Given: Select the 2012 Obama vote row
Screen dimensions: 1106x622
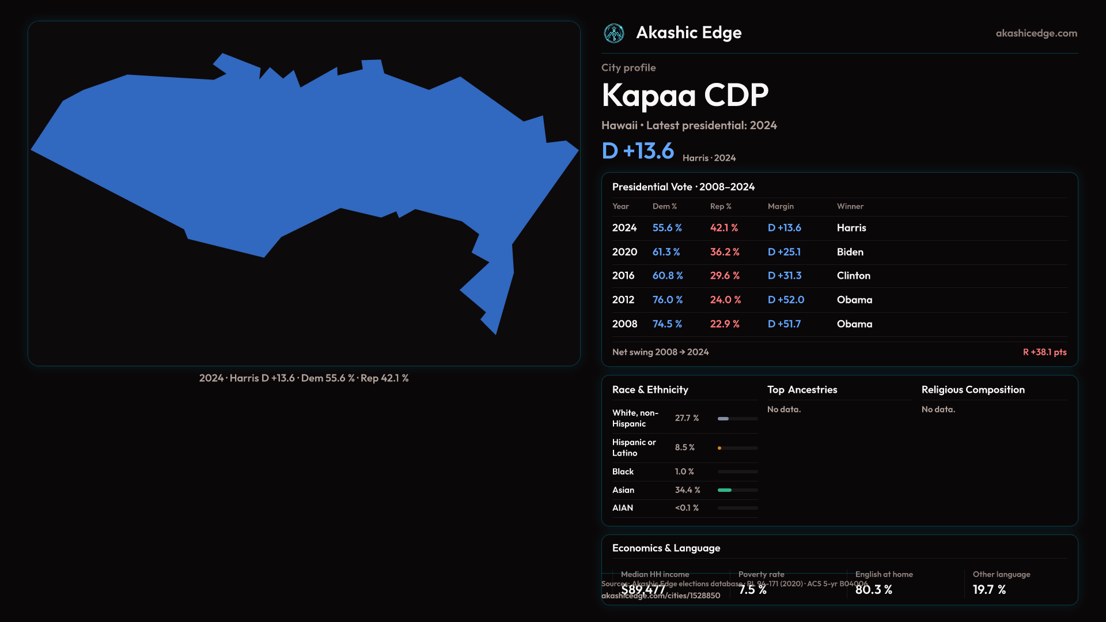Looking at the screenshot, I should (x=839, y=300).
